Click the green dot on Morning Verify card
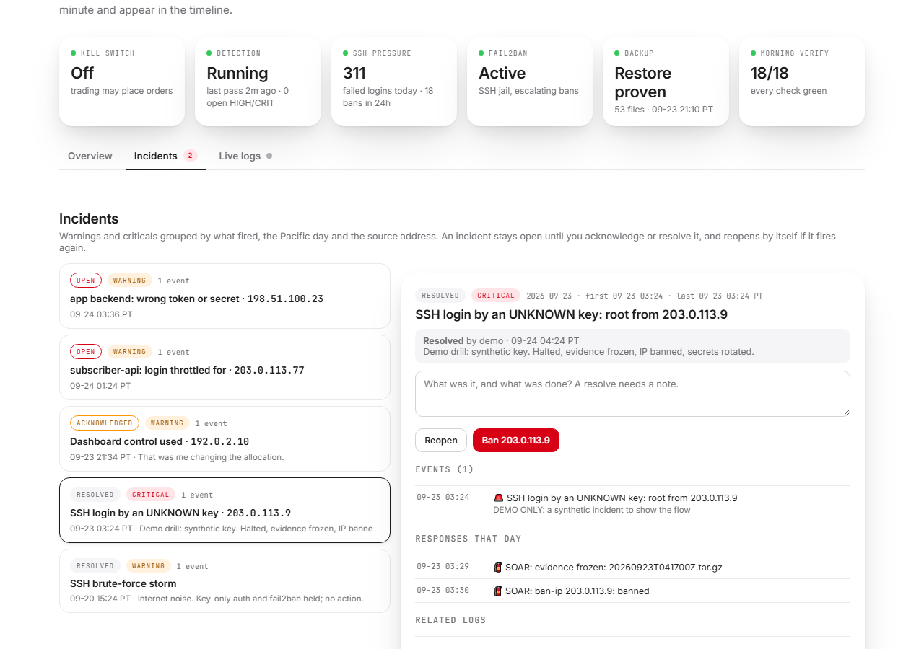924x649 pixels. (754, 53)
